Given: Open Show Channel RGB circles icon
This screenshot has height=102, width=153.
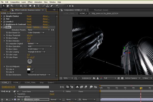Looking at the screenshot, I should (101, 78).
